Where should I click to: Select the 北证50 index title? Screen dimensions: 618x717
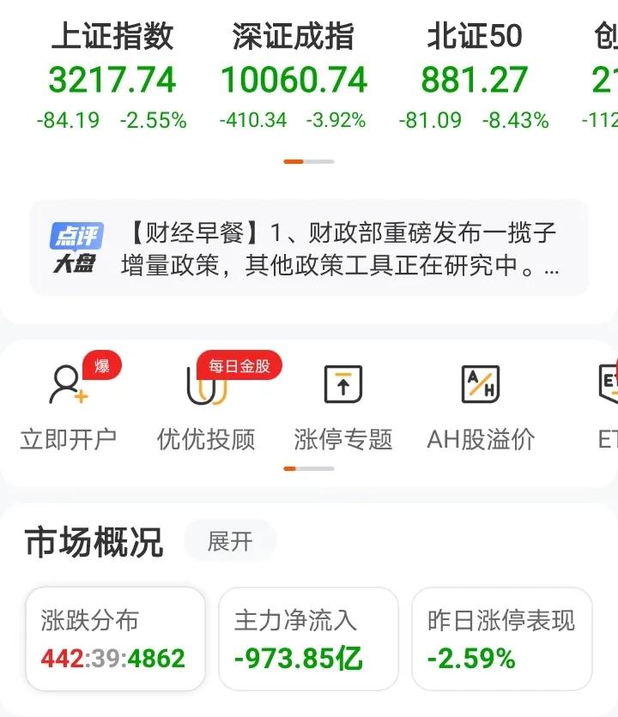point(475,36)
